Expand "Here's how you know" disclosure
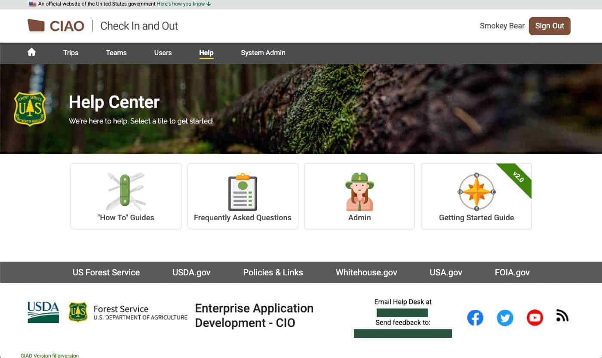 184,4
